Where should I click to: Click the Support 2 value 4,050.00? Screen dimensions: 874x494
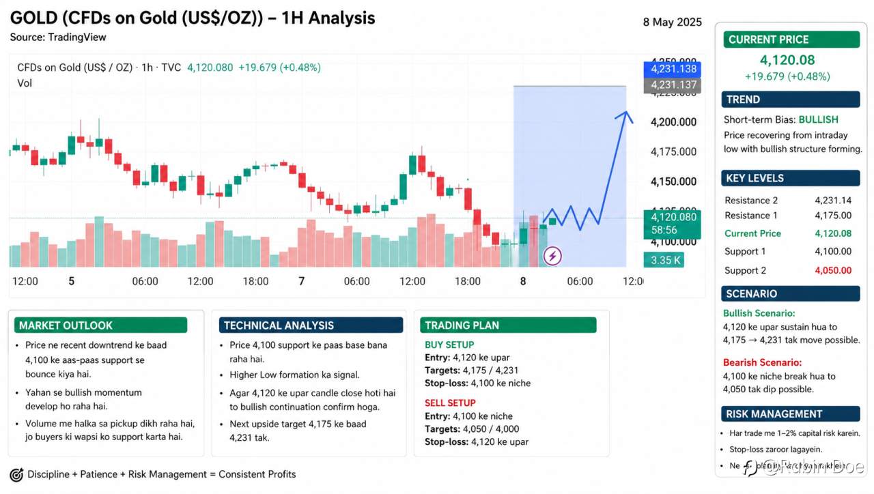coord(833,270)
